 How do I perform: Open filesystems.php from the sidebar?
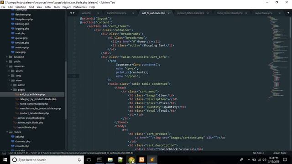(x=24, y=19)
